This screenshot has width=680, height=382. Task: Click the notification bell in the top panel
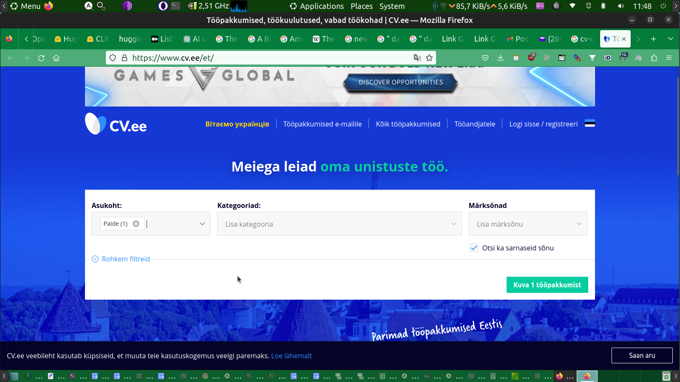(x=589, y=6)
